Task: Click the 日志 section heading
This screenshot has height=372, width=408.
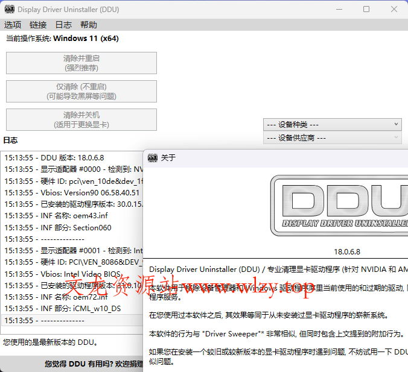Action: 10,140
